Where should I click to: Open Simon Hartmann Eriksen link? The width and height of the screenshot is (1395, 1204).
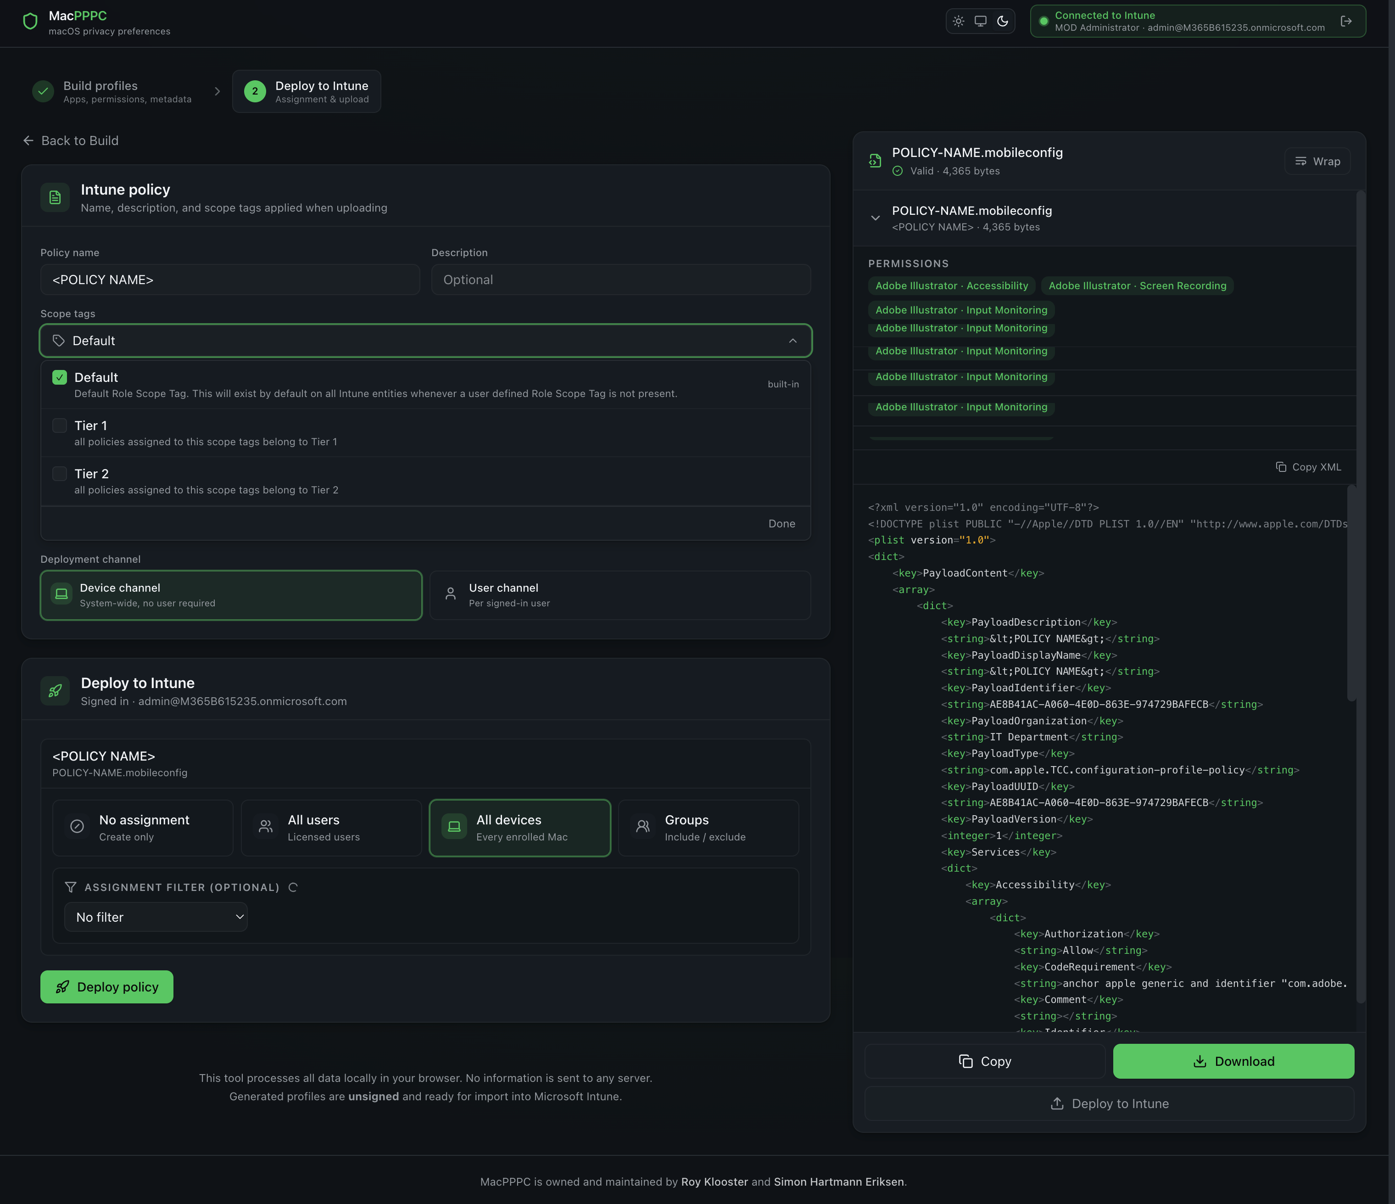[839, 1182]
